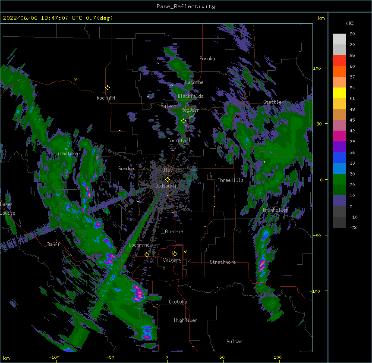Click the Olds label
The height and width of the screenshot is (363, 372).
[167, 170]
